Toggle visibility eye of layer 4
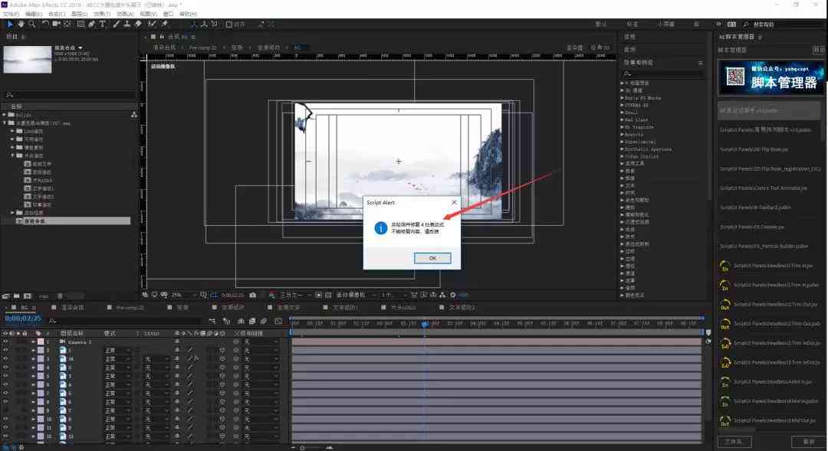The width and height of the screenshot is (828, 451). (x=5, y=368)
